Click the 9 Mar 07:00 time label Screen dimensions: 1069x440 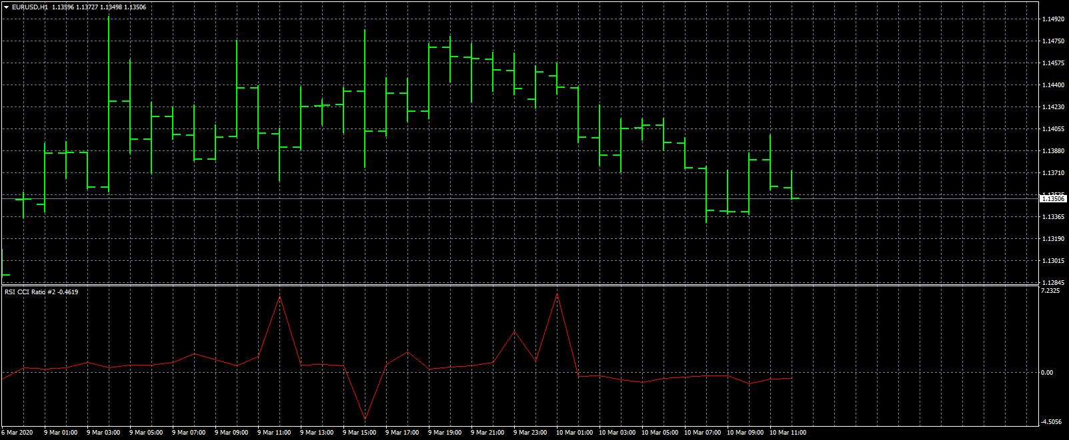coord(189,433)
